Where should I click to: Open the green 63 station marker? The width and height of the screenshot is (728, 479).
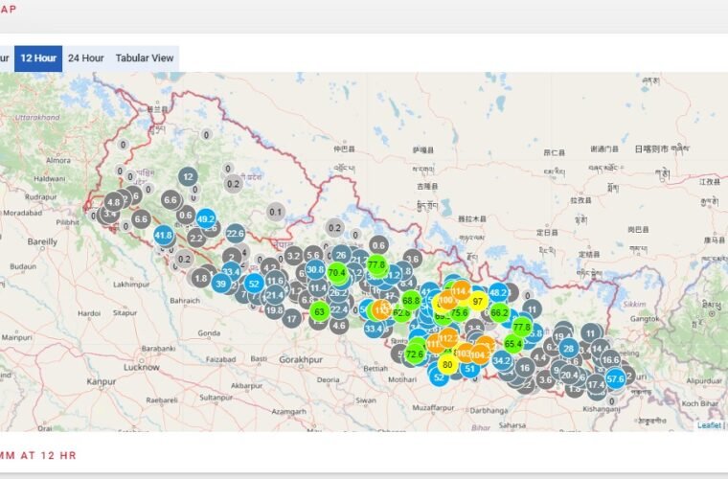coord(320,311)
